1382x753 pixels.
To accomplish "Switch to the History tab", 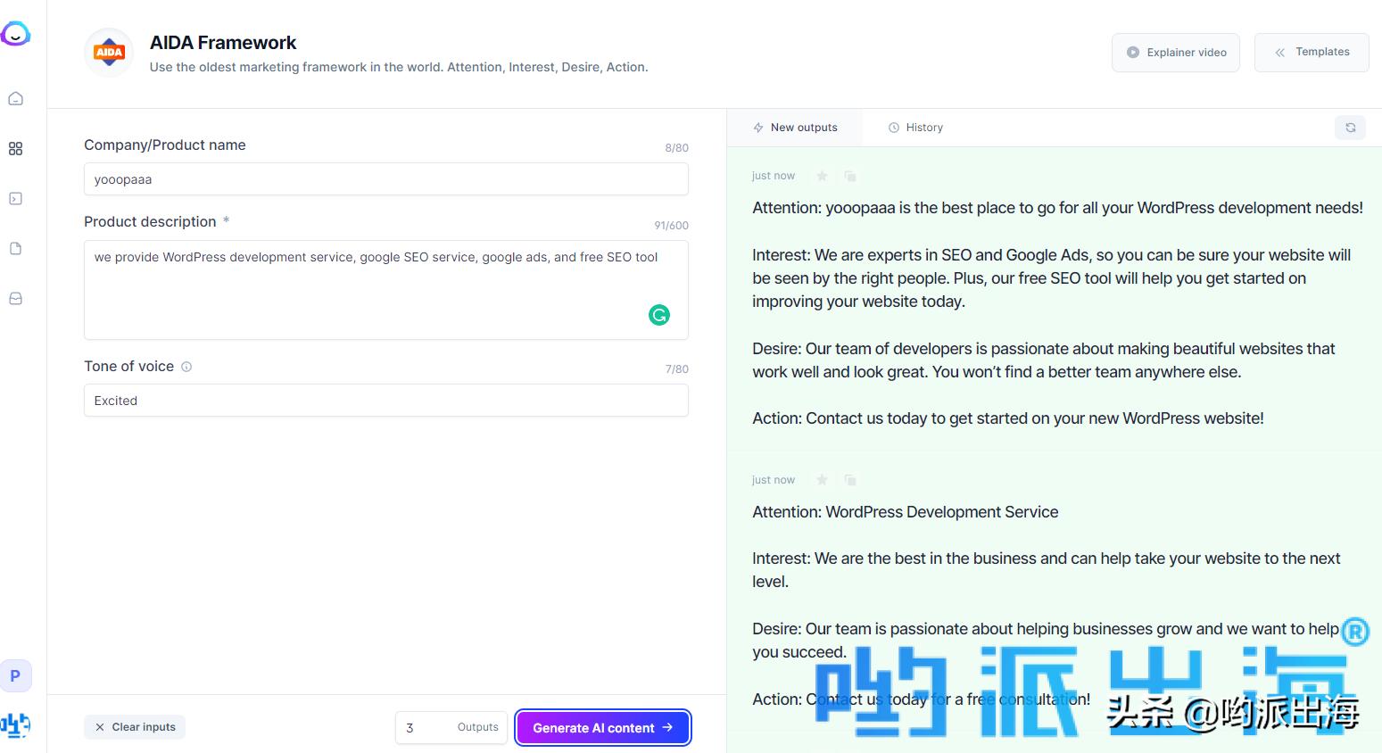I will coord(915,128).
